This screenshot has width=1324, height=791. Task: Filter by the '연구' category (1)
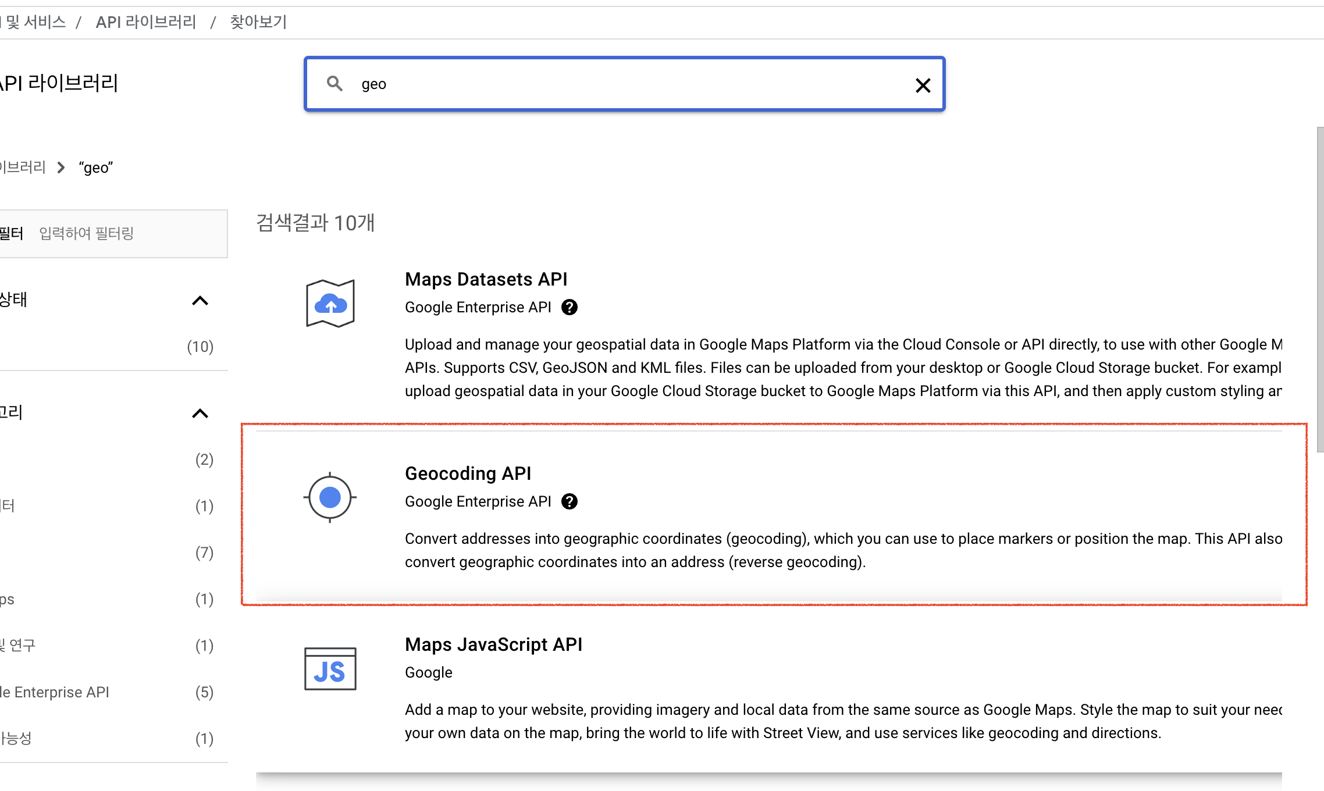tap(107, 646)
